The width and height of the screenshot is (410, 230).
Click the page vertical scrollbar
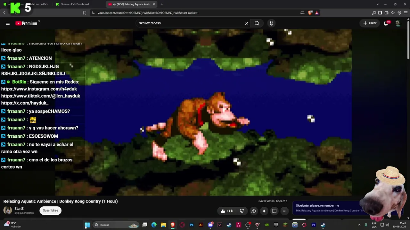408,40
